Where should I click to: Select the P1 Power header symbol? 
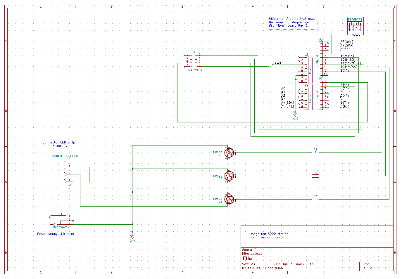tap(306, 70)
